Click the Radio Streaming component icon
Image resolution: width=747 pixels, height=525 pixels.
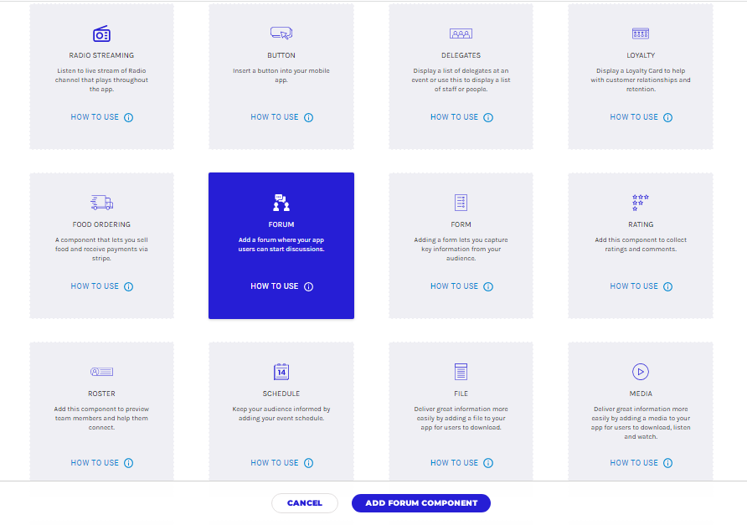(101, 33)
